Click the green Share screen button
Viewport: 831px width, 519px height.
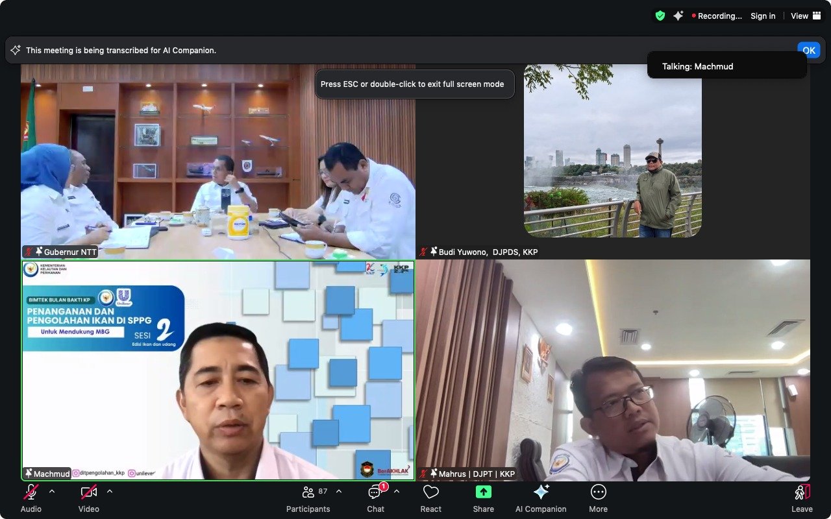(483, 498)
